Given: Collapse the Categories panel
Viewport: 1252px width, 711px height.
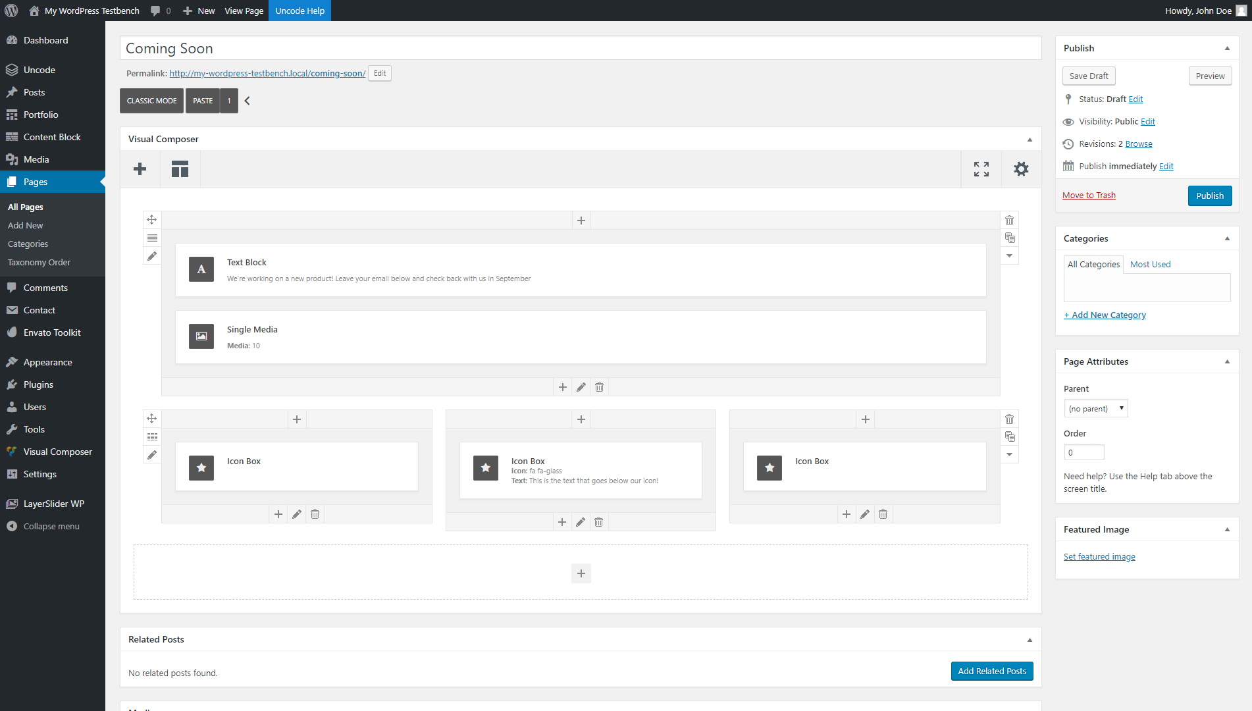Looking at the screenshot, I should tap(1227, 238).
